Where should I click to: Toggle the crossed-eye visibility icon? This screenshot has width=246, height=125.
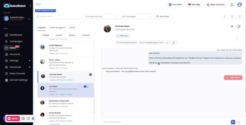pyautogui.click(x=232, y=26)
